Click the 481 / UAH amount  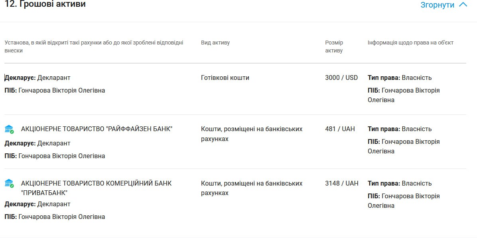(340, 129)
